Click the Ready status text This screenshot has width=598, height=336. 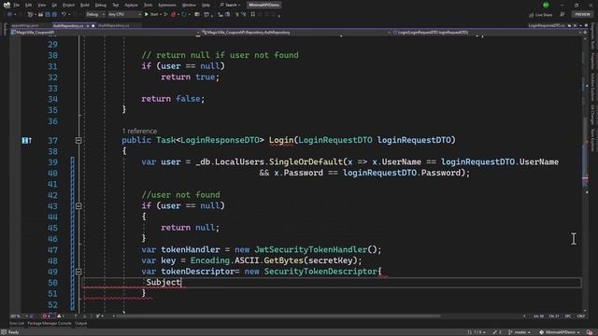13,332
